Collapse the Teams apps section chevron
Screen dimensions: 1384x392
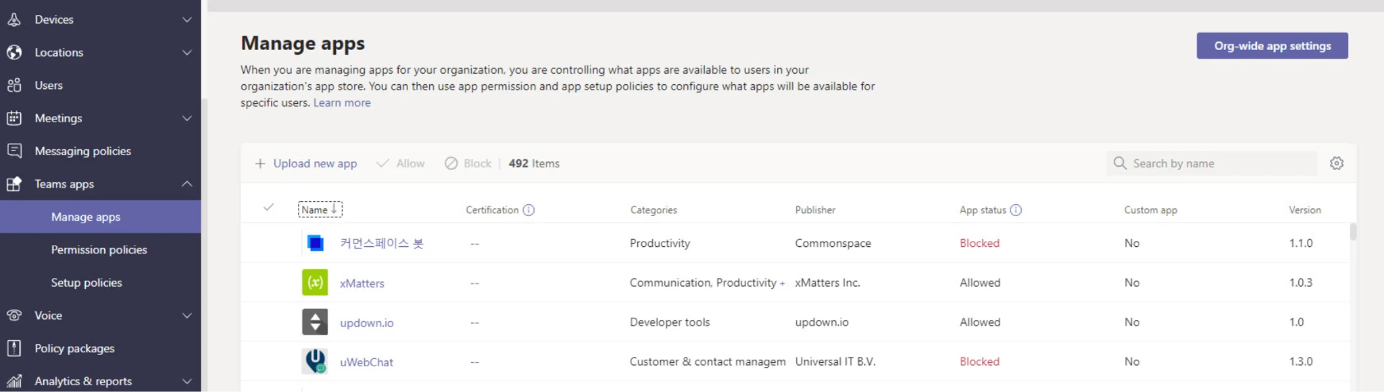click(x=187, y=184)
